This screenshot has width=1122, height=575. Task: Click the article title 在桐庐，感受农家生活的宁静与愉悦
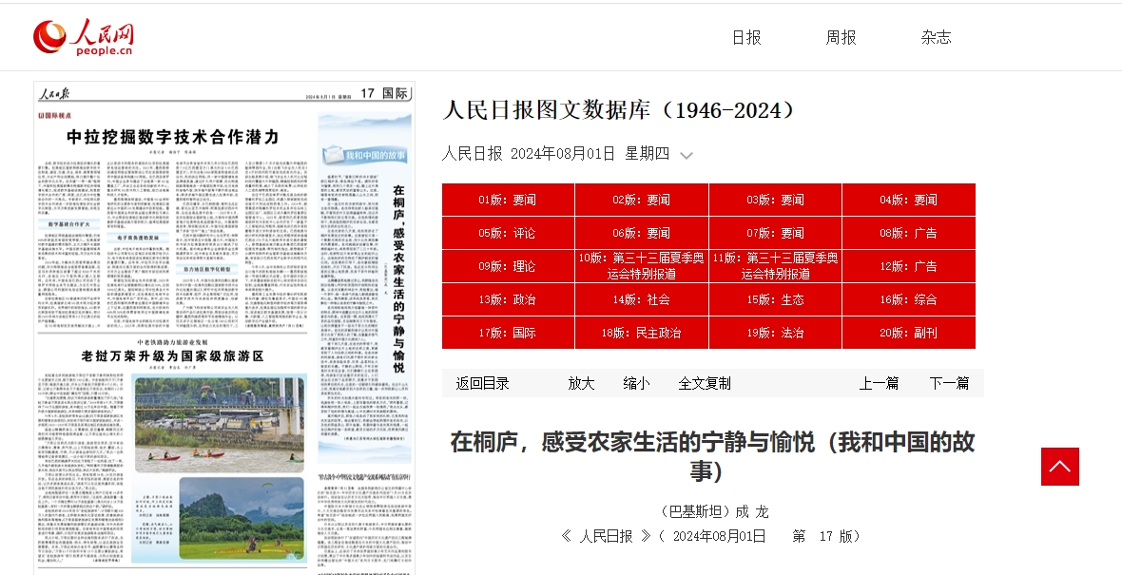coord(712,456)
